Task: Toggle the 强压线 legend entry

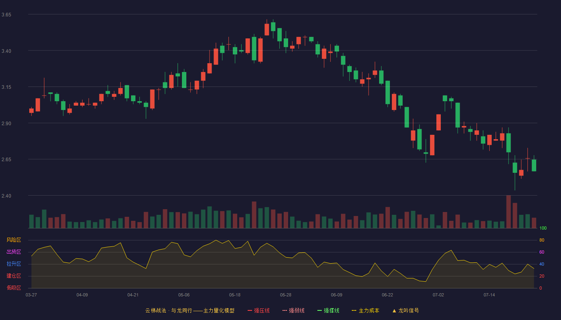Action: [x=258, y=310]
